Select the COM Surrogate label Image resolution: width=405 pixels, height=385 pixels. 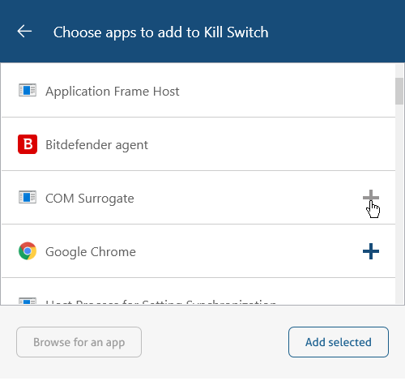90,199
